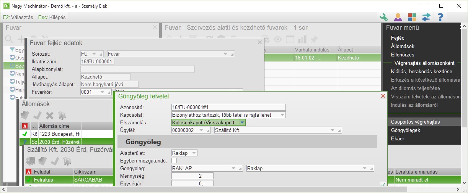Open the user profile icon
Image resolution: width=468 pixels, height=193 pixels.
click(x=398, y=17)
